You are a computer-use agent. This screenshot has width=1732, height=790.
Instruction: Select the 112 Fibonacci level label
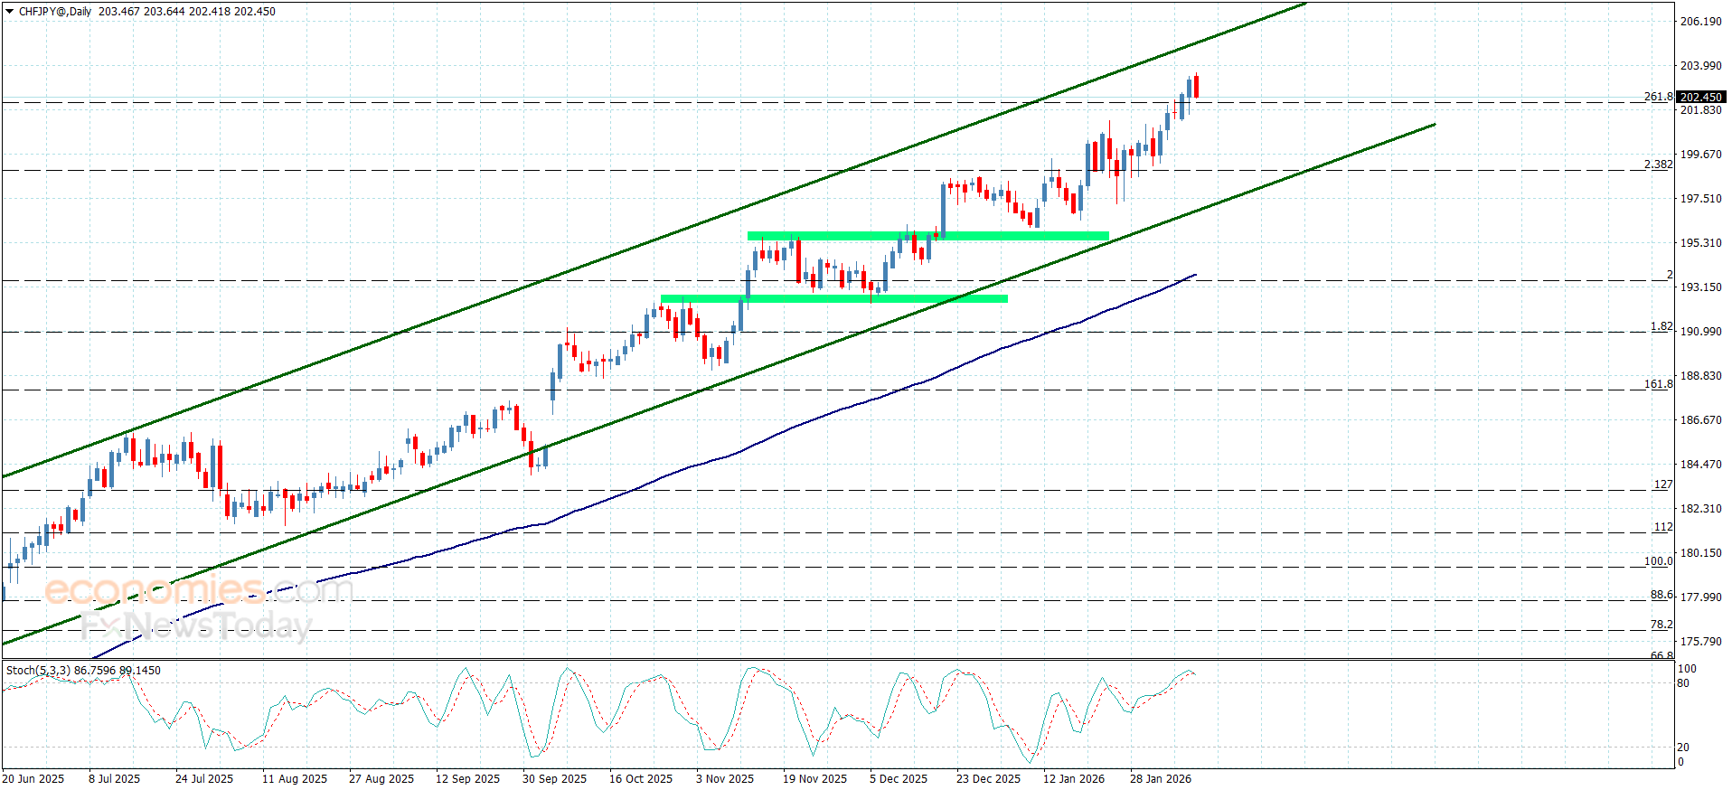pos(1663,527)
